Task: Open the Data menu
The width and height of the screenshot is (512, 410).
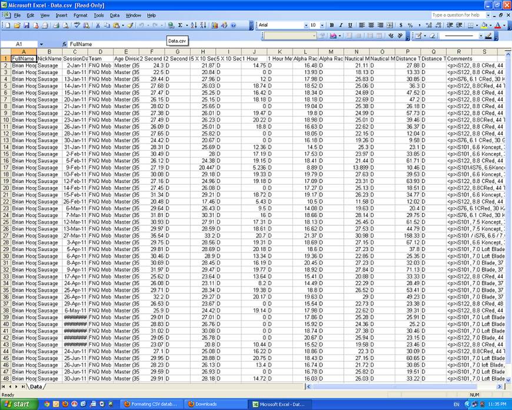Action: (115, 15)
